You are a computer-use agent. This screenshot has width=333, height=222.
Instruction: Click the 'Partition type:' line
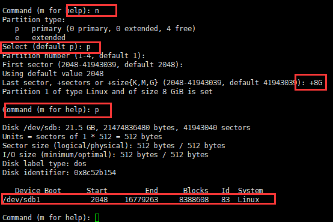click(34, 20)
